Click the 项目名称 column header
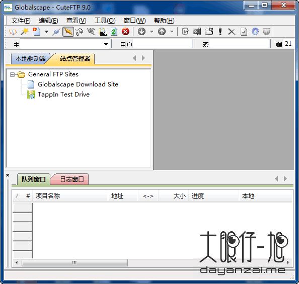 [x=70, y=196]
